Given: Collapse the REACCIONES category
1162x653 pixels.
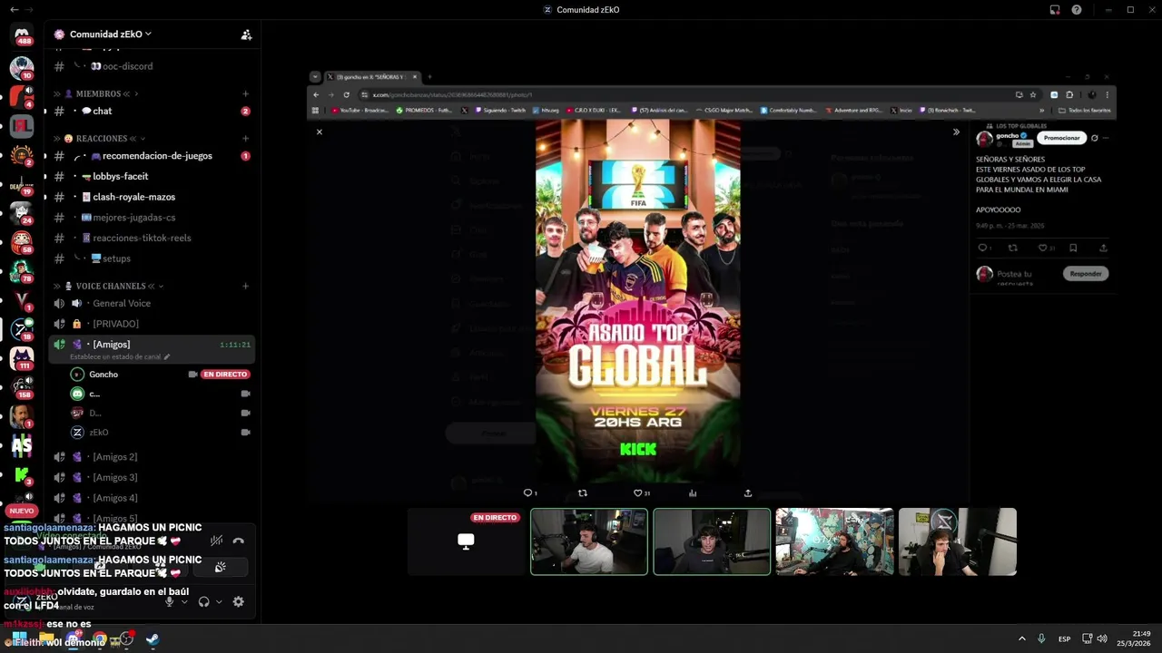Looking at the screenshot, I should (x=101, y=139).
